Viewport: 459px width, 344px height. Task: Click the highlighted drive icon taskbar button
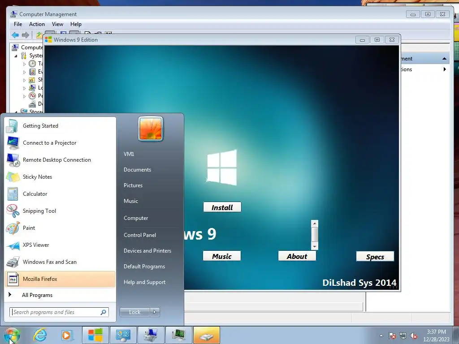click(206, 335)
